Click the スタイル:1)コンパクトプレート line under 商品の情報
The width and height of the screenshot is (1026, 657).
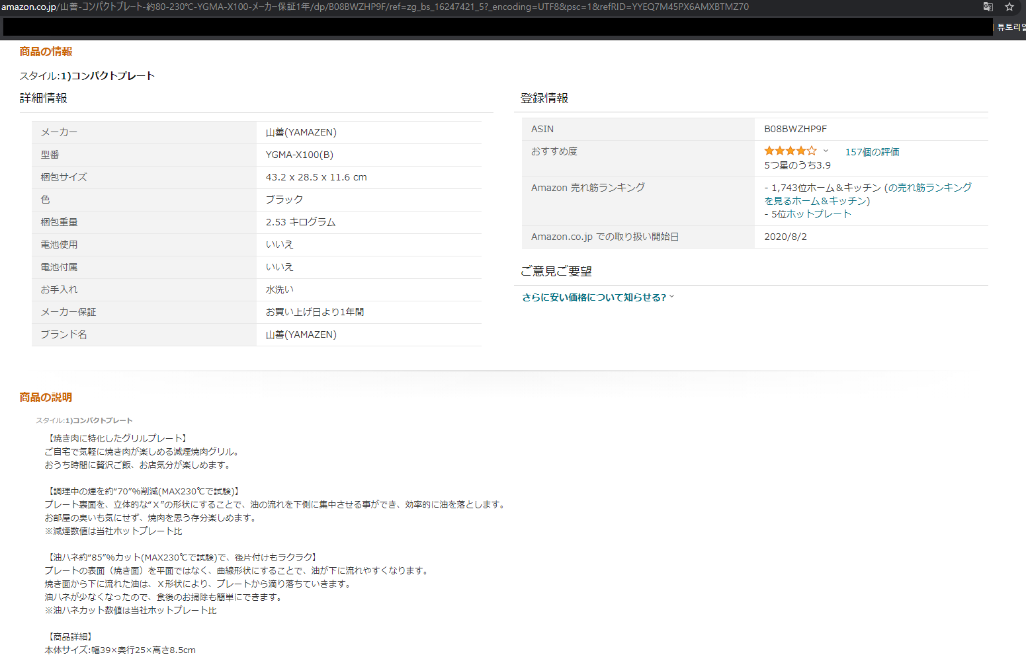(87, 76)
